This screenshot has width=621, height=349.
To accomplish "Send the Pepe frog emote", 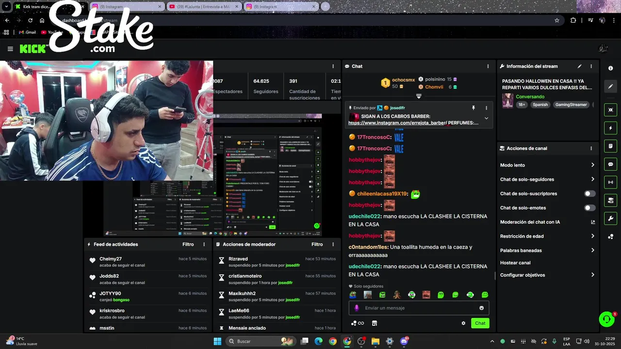I will pyautogui.click(x=353, y=295).
